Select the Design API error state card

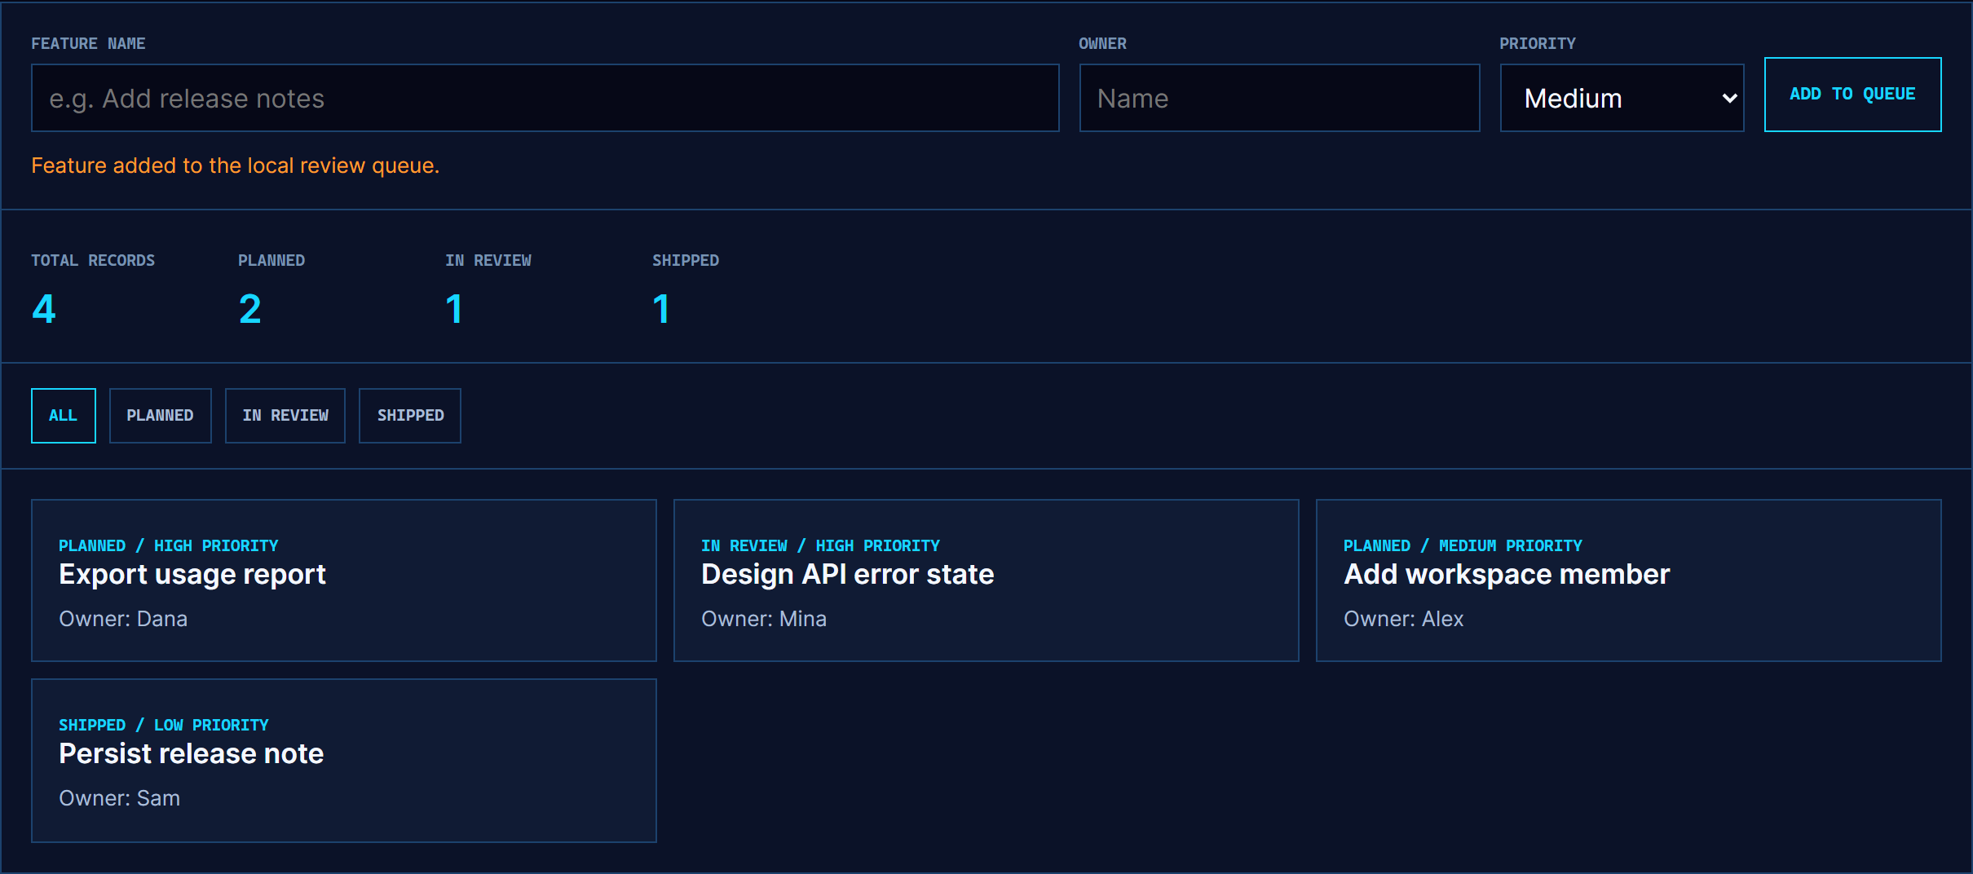(x=986, y=580)
